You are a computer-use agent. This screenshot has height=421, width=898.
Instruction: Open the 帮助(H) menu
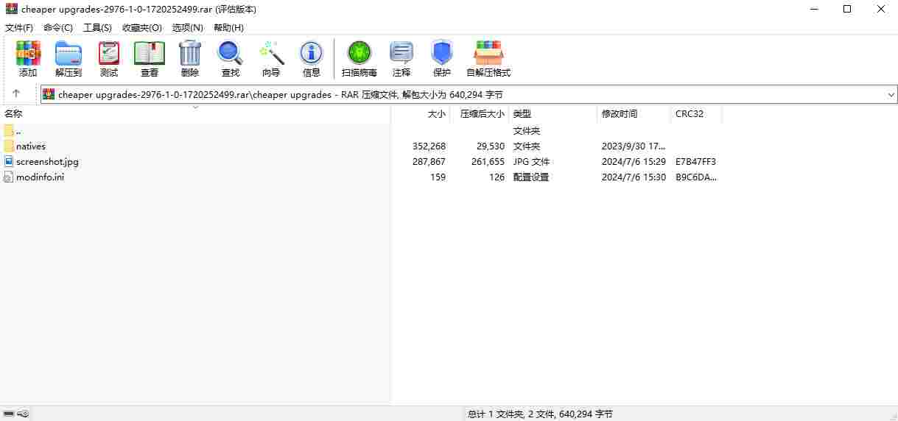228,27
